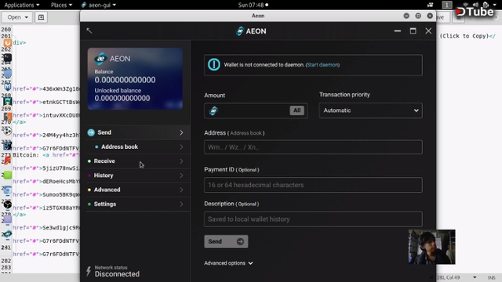Image resolution: width=502 pixels, height=282 pixels.
Task: Click the (Click to Copy) text in the editor
Action: pyautogui.click(x=464, y=36)
